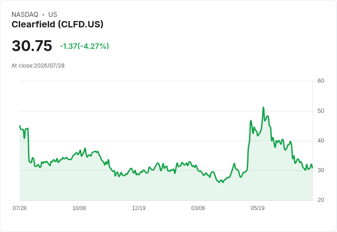Click the 12/19 date label on the x-axis

[x=139, y=208]
